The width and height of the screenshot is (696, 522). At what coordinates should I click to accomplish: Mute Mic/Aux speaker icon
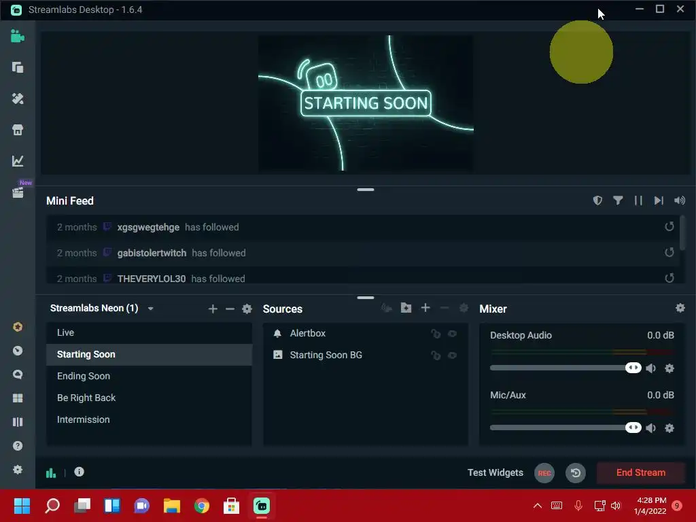tap(650, 428)
